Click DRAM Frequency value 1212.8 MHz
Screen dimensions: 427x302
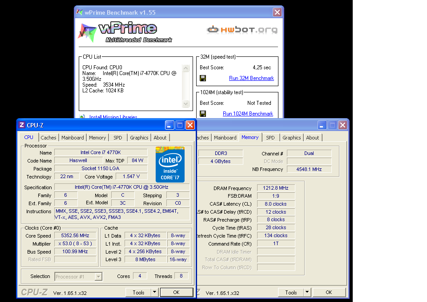[276, 188]
